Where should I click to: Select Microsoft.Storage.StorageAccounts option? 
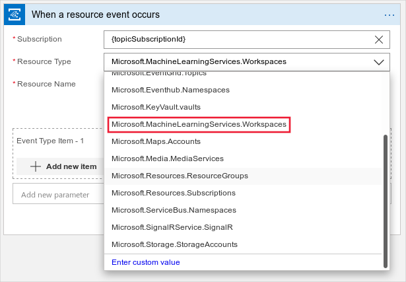pyautogui.click(x=174, y=244)
